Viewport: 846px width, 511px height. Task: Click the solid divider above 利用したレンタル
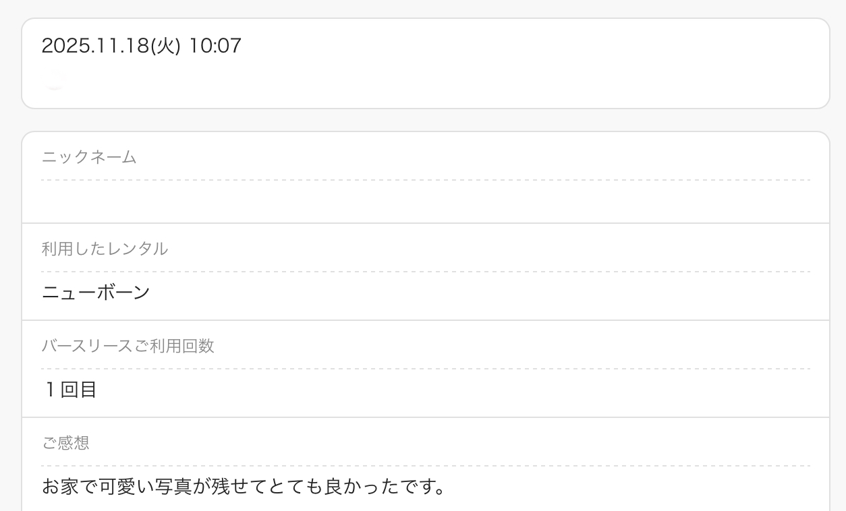[x=425, y=223]
